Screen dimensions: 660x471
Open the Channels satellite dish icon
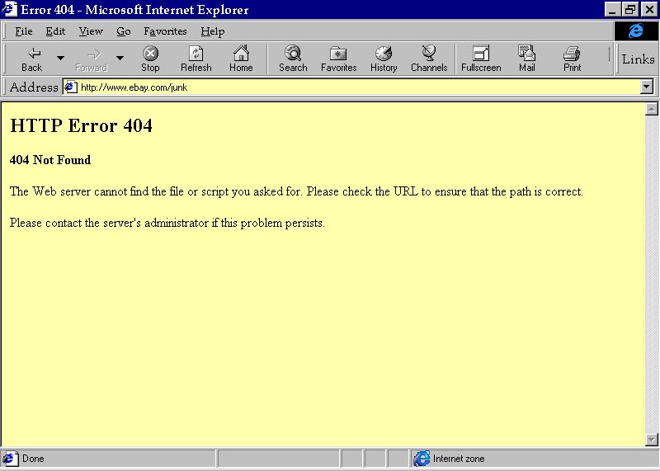[x=429, y=59]
